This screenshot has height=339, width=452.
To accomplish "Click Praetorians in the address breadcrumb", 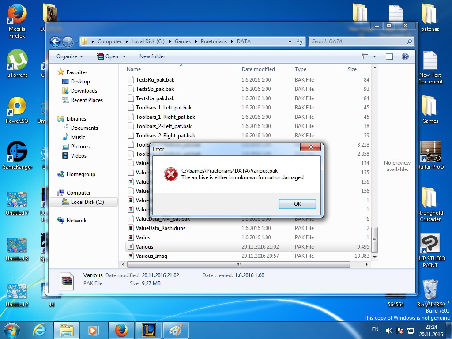I will [214, 41].
